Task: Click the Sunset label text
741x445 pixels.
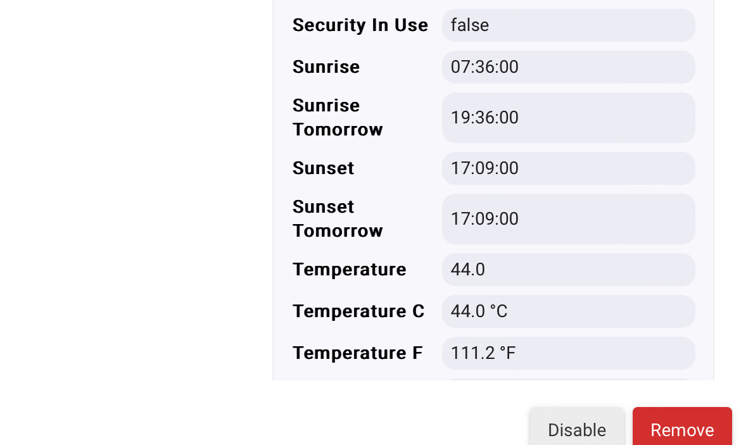Action: pyautogui.click(x=323, y=168)
